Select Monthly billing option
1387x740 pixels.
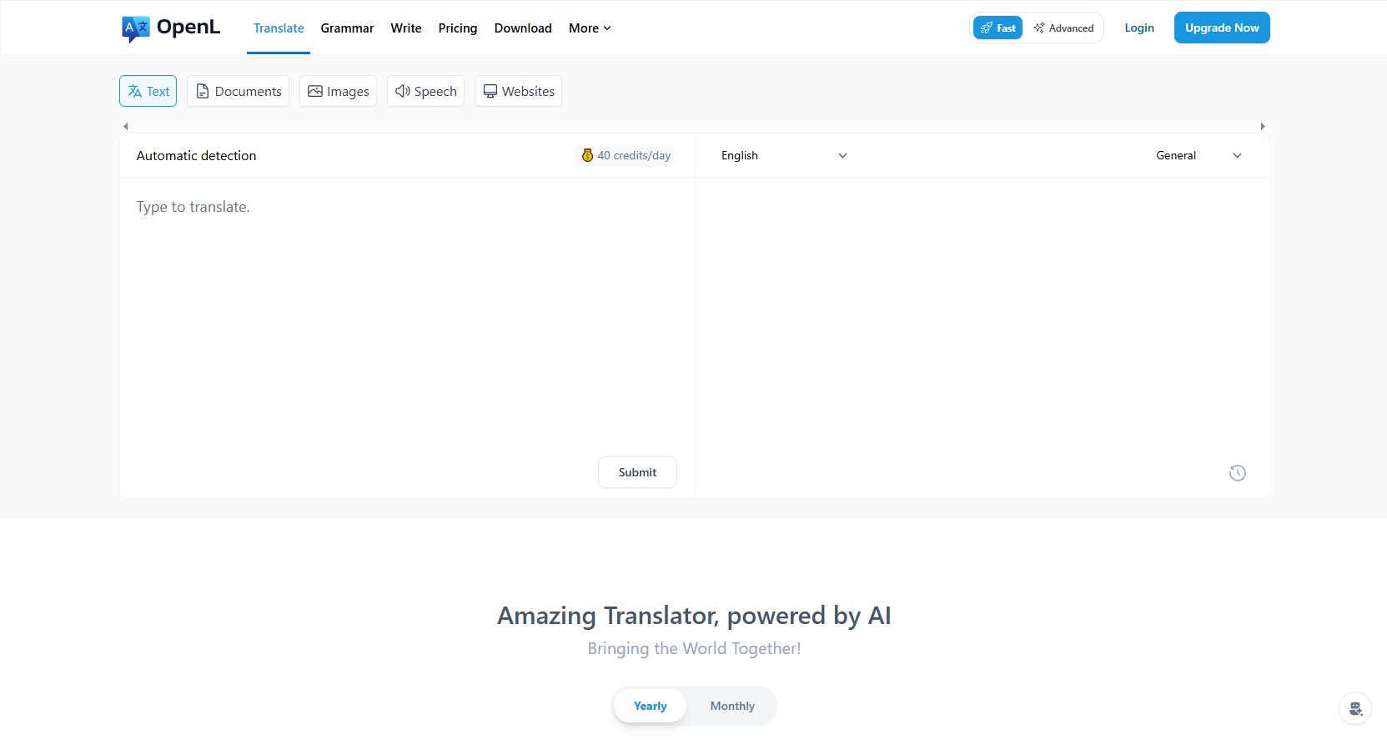[731, 706]
